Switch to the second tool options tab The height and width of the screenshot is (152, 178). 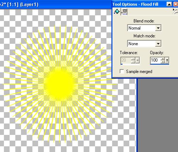click(124, 12)
